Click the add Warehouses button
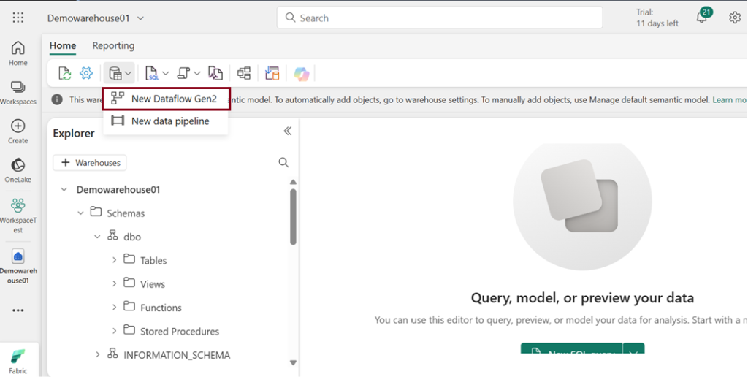The height and width of the screenshot is (385, 748). 90,163
